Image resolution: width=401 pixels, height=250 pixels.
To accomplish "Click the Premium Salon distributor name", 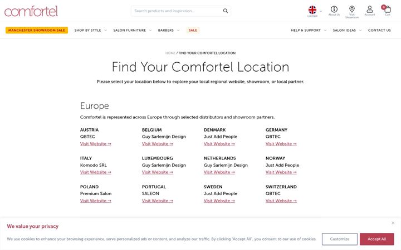I will click(96, 193).
